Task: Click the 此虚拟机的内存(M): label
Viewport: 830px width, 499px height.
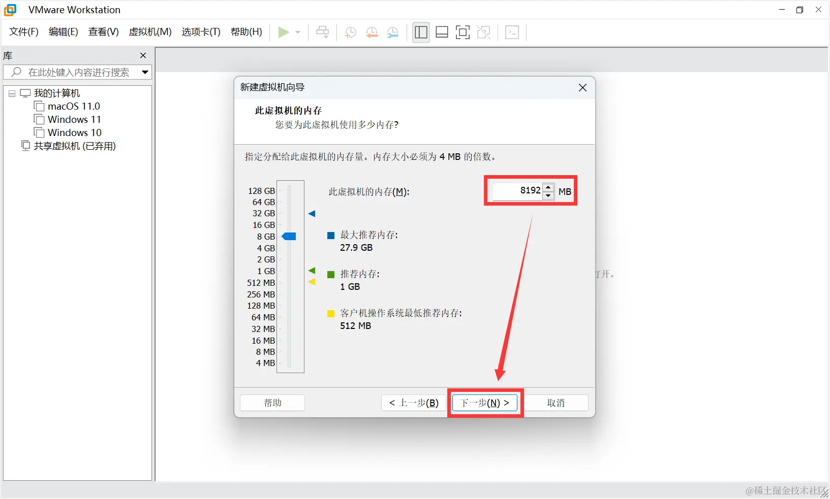Action: [x=369, y=192]
